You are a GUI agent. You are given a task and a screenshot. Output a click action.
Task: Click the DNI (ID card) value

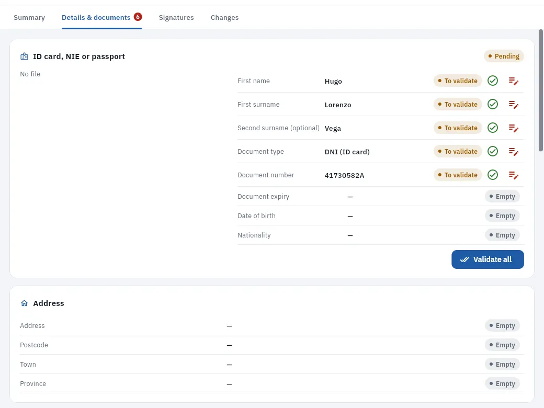[x=347, y=152]
